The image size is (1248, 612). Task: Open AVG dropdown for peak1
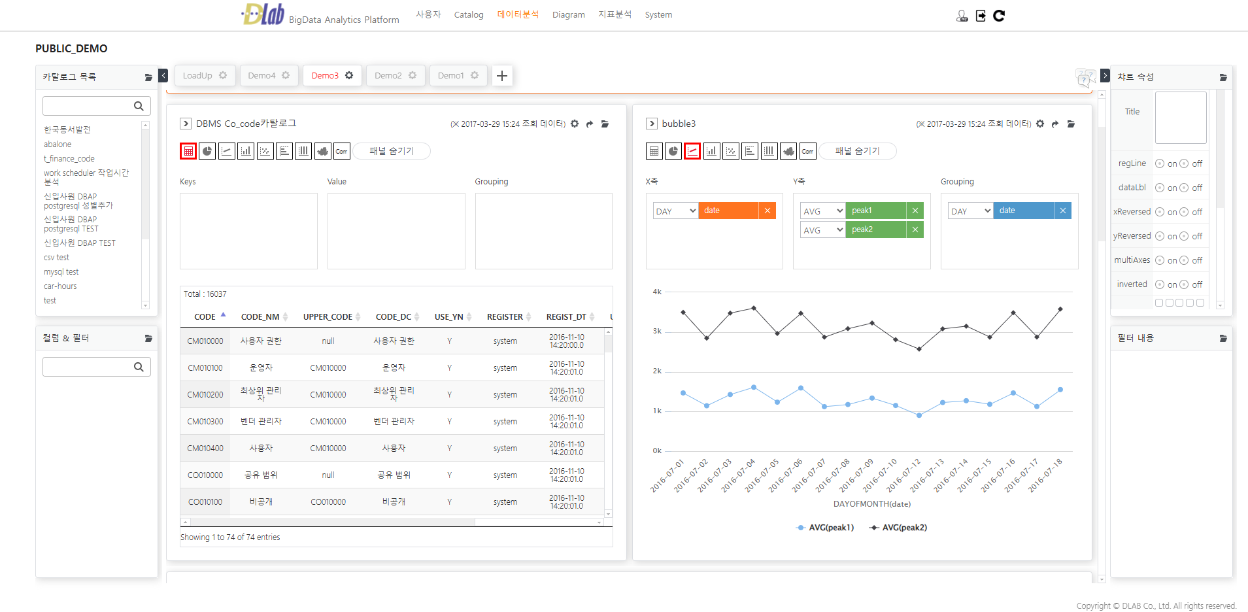[x=823, y=211]
